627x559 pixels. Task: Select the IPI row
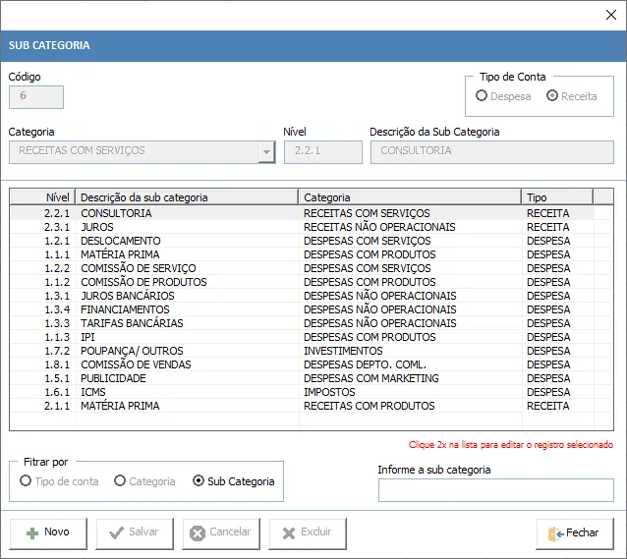click(x=302, y=337)
